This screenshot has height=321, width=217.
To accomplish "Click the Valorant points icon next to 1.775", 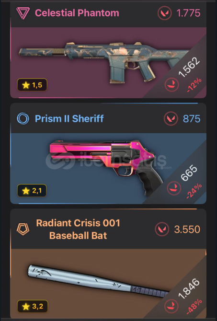I will coord(165,13).
